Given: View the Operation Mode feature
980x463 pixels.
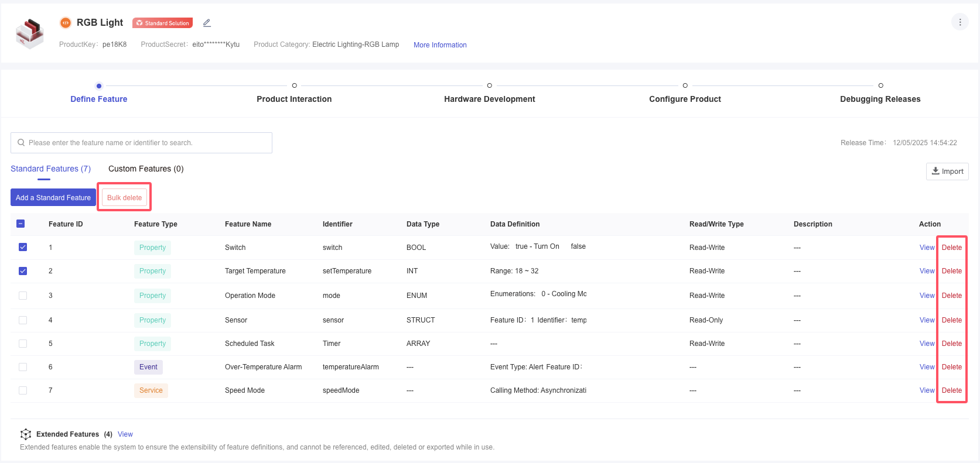Looking at the screenshot, I should [x=927, y=296].
